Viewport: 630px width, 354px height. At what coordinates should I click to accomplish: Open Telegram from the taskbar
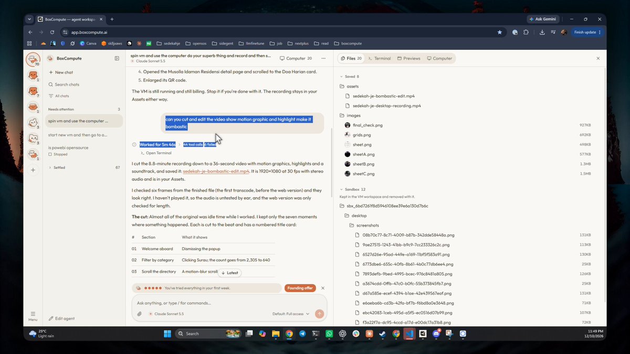coord(302,334)
